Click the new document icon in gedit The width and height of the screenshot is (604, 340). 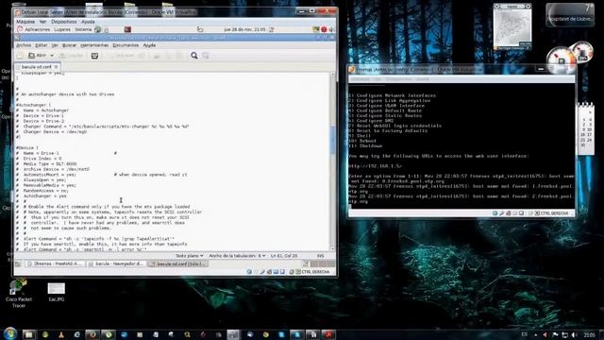point(20,56)
